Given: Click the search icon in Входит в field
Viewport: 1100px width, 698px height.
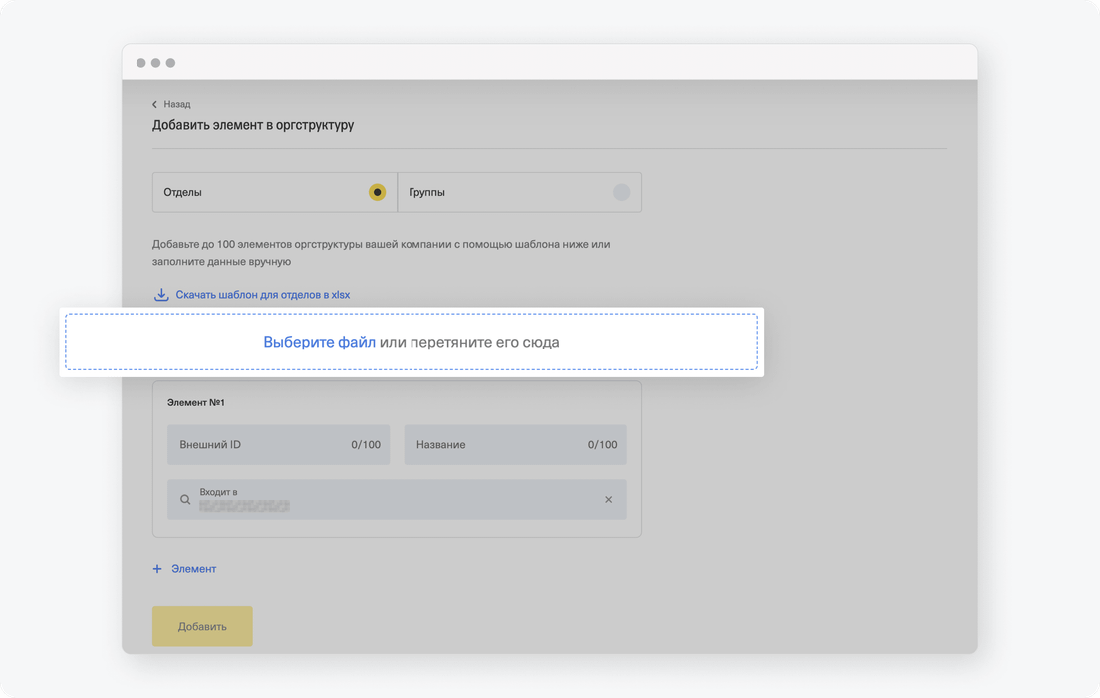Looking at the screenshot, I should click(185, 499).
